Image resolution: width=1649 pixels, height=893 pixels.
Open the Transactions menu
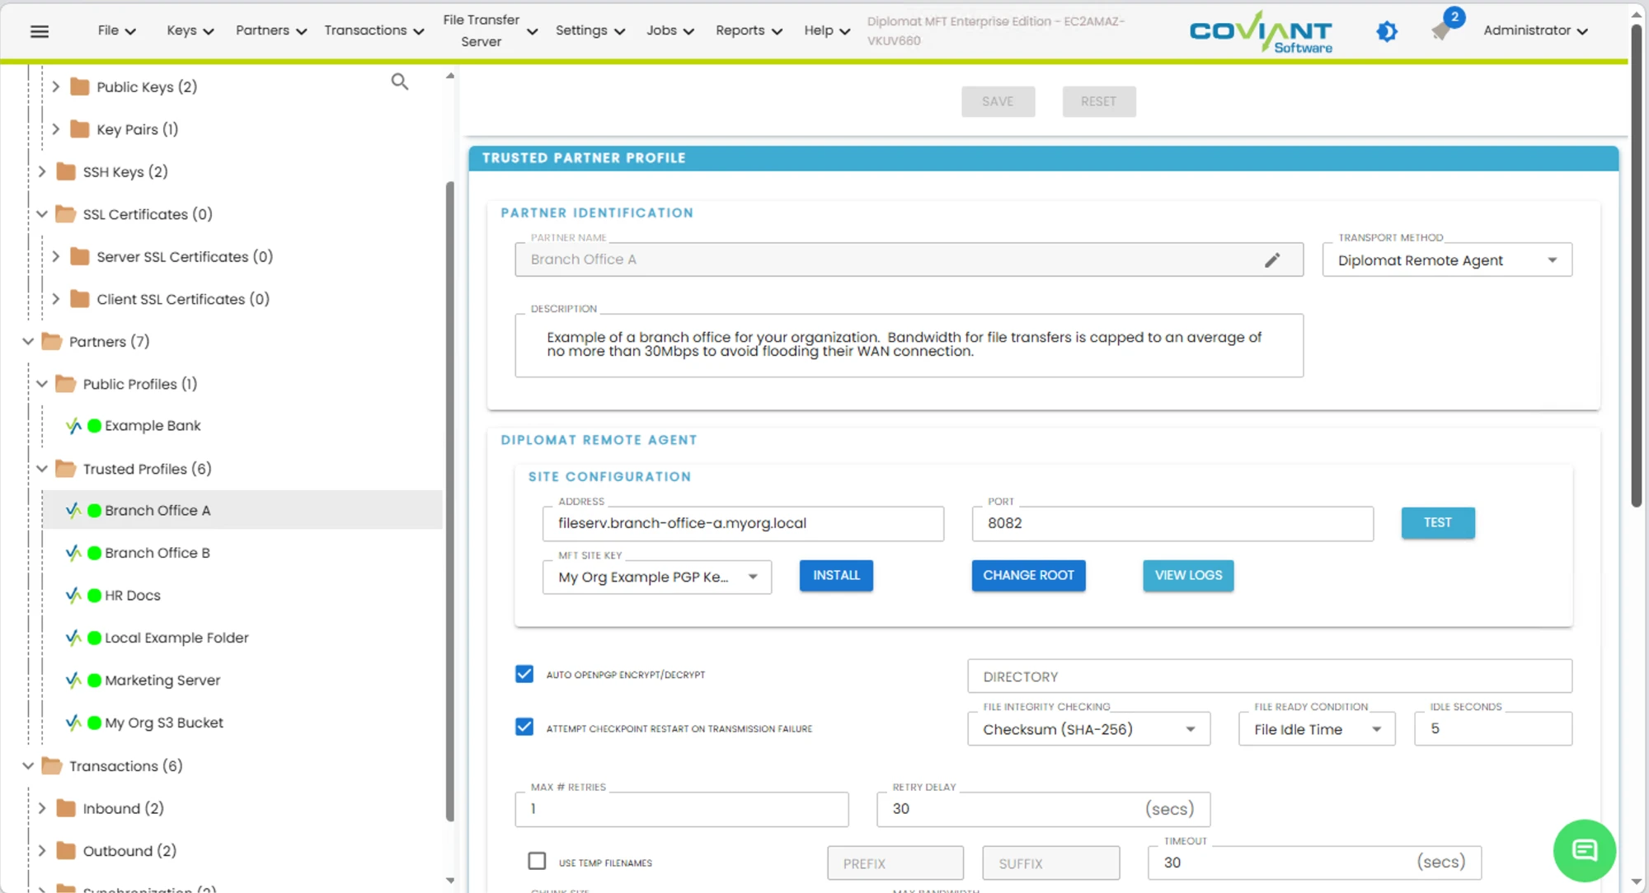373,30
